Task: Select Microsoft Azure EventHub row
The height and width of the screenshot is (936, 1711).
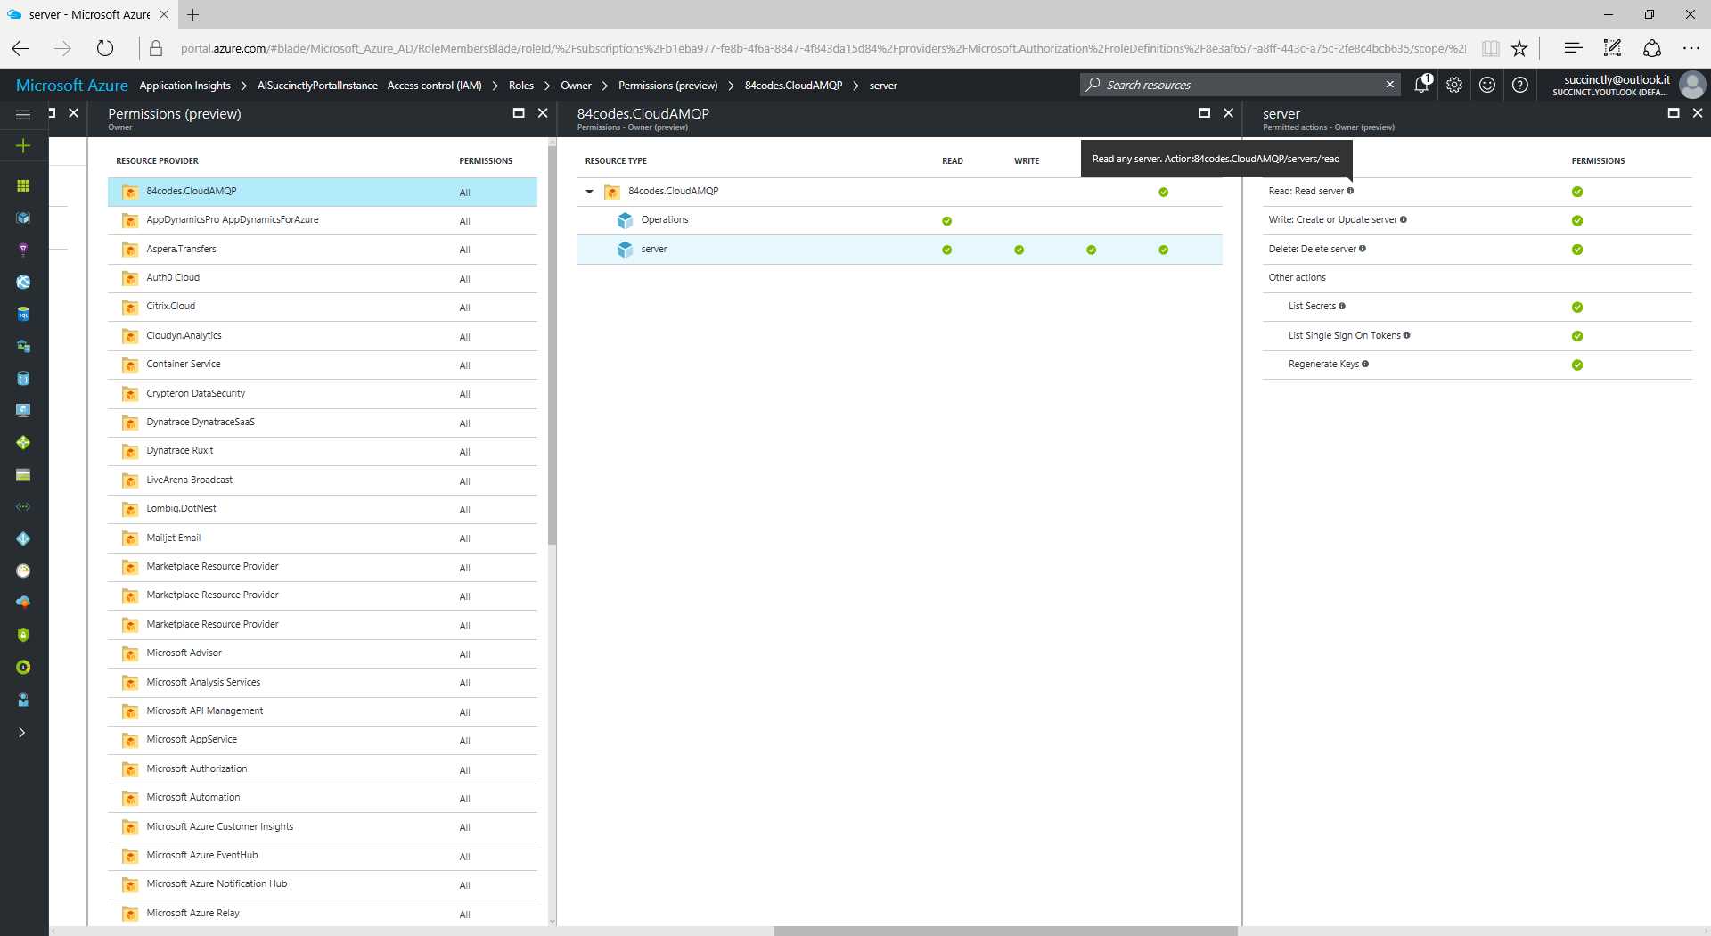Action: (323, 856)
